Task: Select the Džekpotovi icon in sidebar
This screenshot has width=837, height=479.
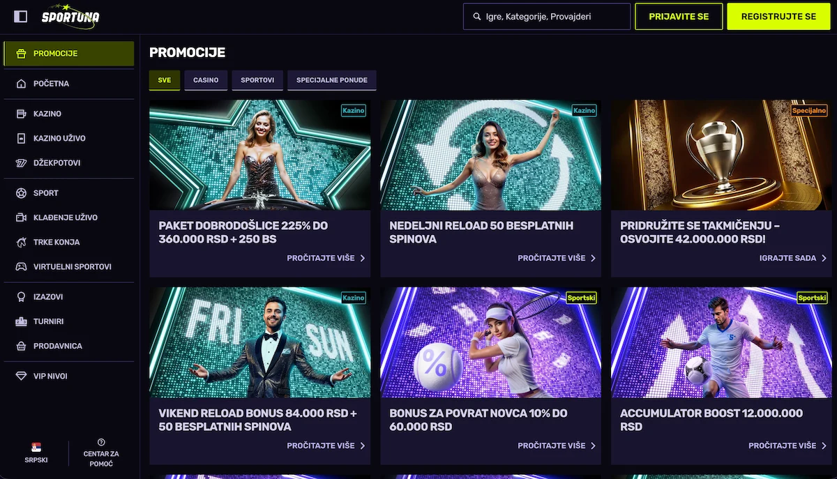Action: [21, 162]
